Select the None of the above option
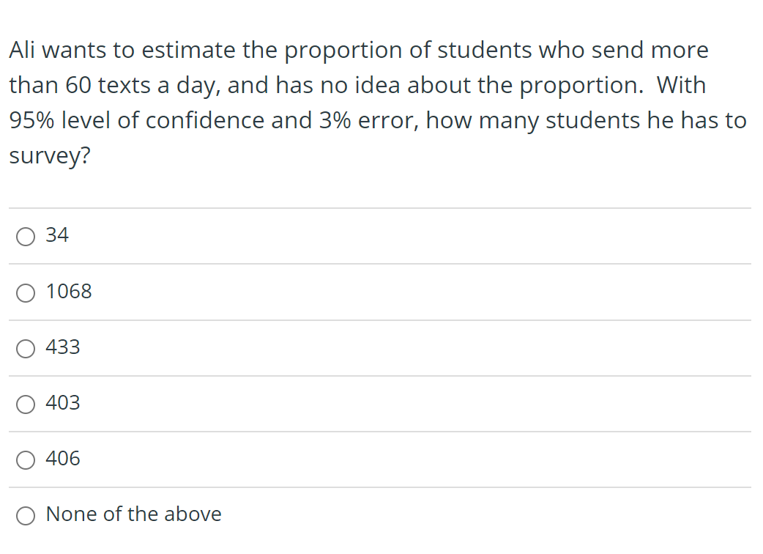This screenshot has width=763, height=554. coord(26,515)
